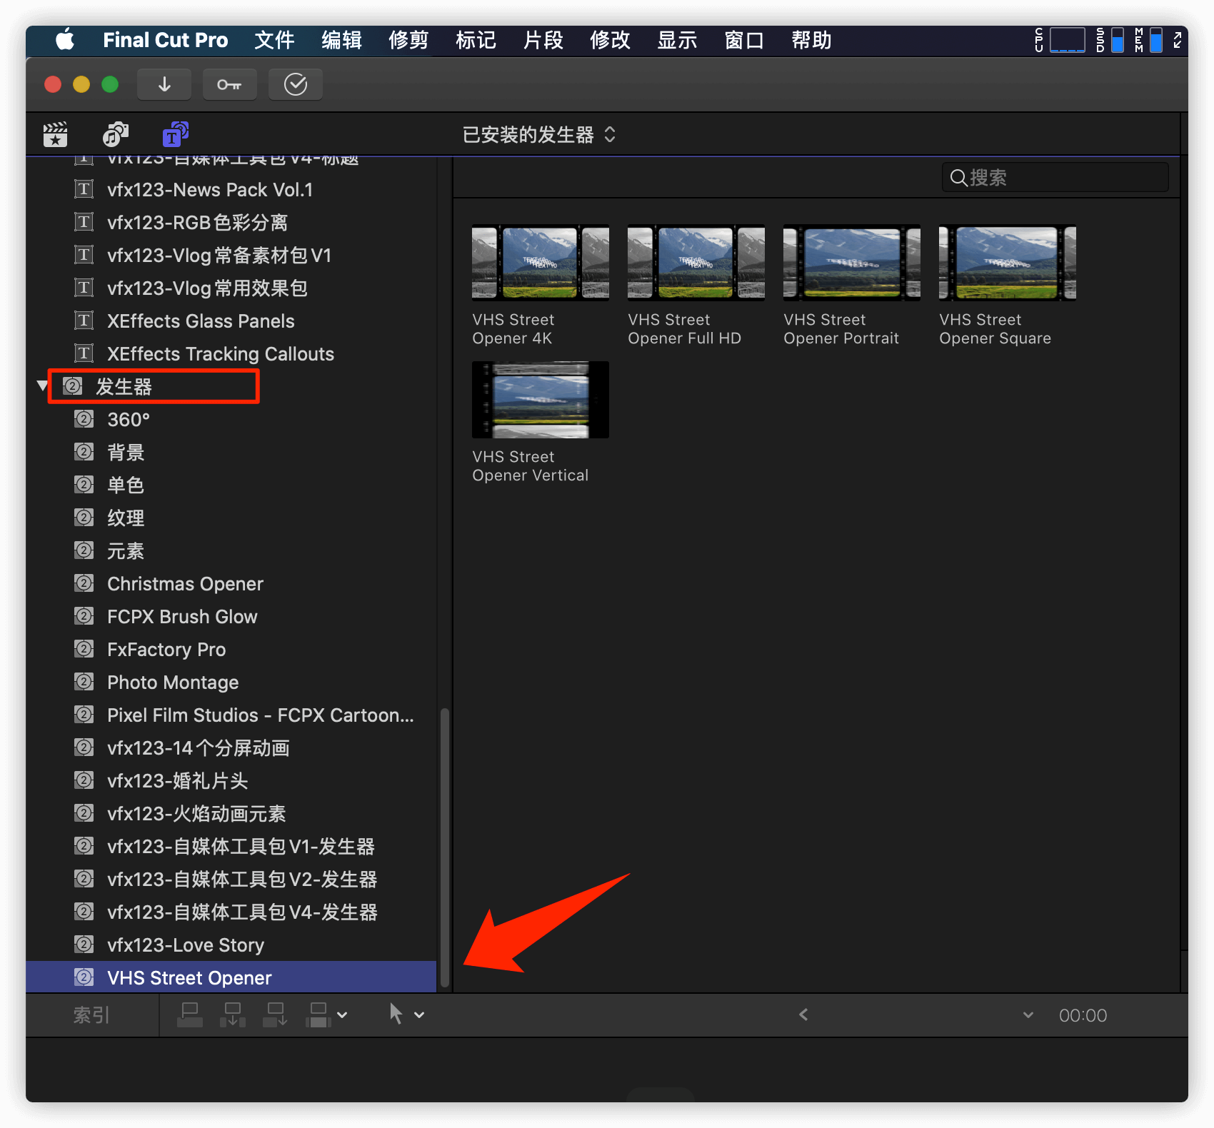Open the 帮助 menu
Screen dimensions: 1214x1128
811,40
